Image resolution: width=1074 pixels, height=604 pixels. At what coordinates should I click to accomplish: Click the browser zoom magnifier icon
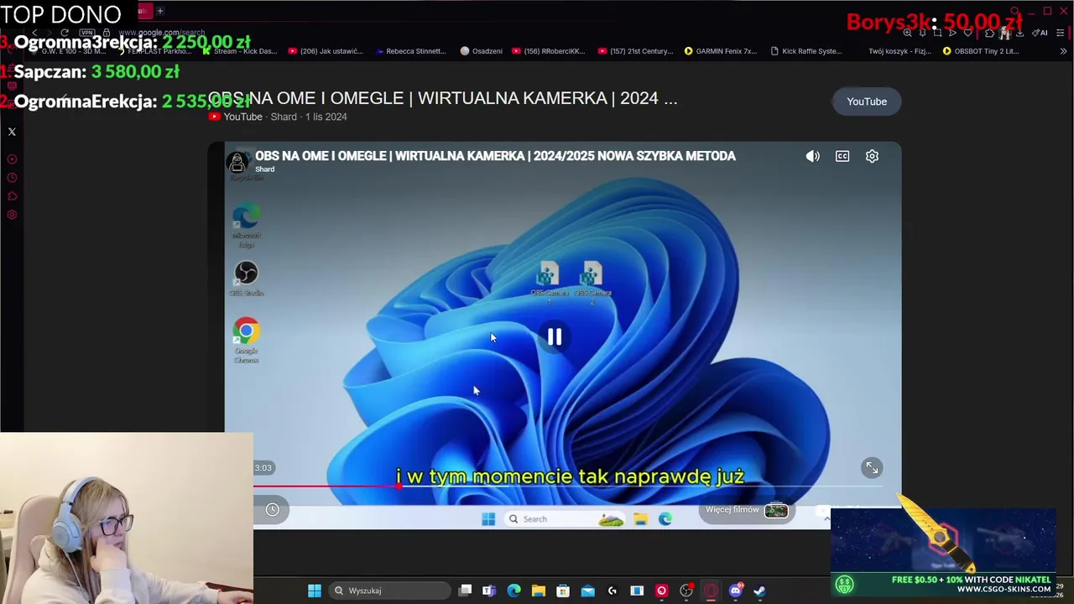pos(907,33)
